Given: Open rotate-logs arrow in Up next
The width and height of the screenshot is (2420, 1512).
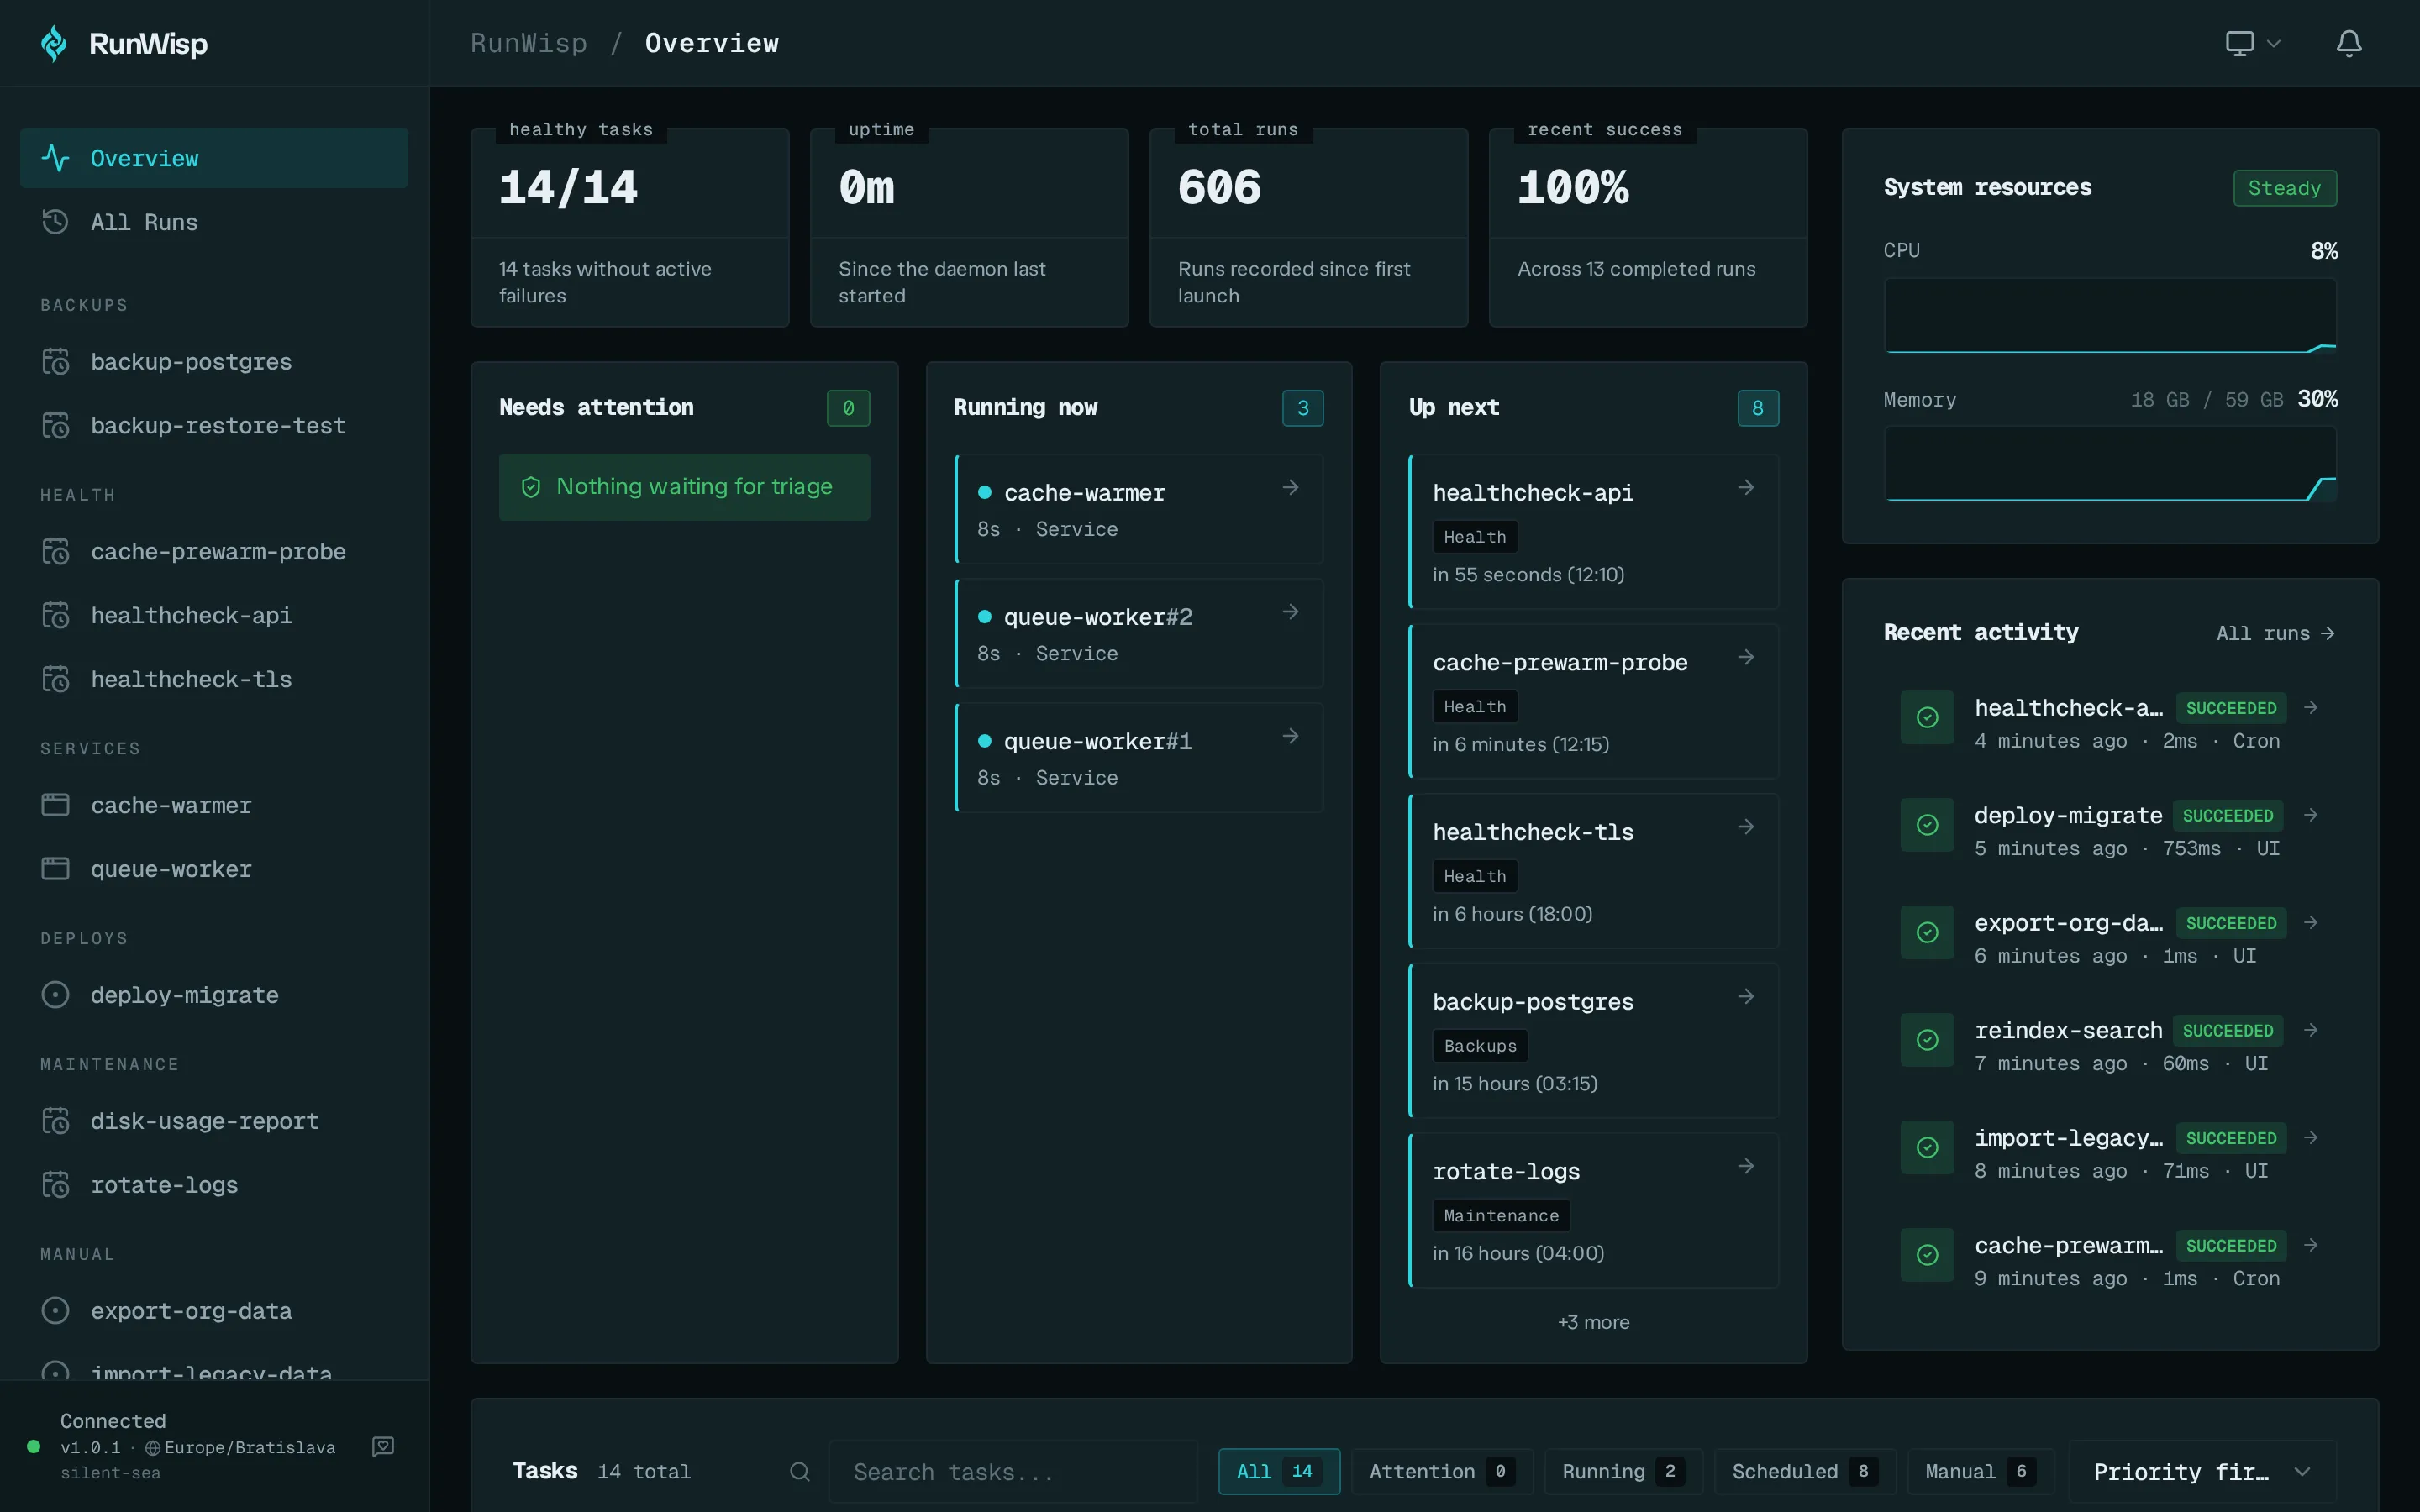Looking at the screenshot, I should click(x=1746, y=1166).
